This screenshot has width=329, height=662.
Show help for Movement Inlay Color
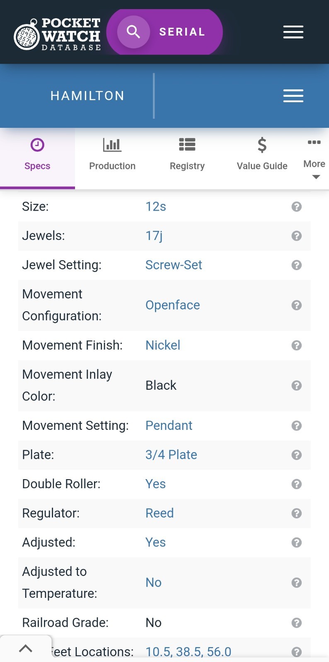(x=296, y=385)
